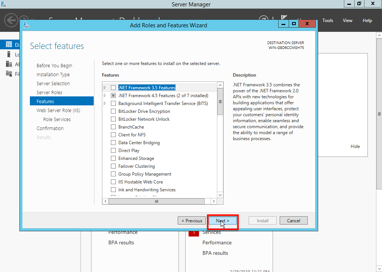The width and height of the screenshot is (382, 272).
Task: Click the Dashboard icon in Server Manager sidebar
Action: tap(9, 44)
